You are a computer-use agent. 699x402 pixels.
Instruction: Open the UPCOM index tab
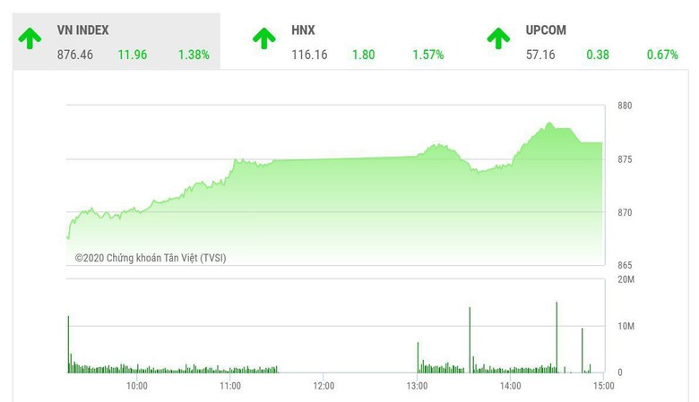point(546,30)
